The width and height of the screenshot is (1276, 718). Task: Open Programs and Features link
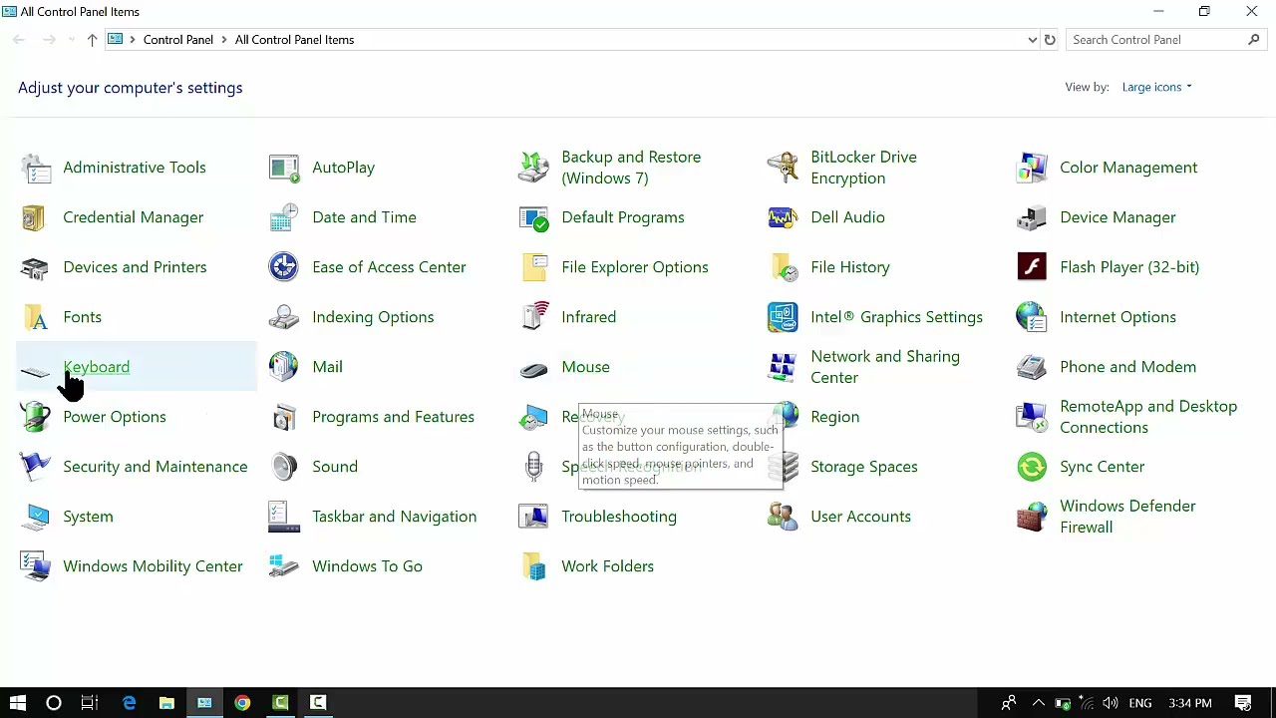coord(393,417)
